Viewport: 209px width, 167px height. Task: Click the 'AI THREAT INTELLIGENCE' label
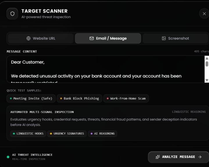pos(32,155)
